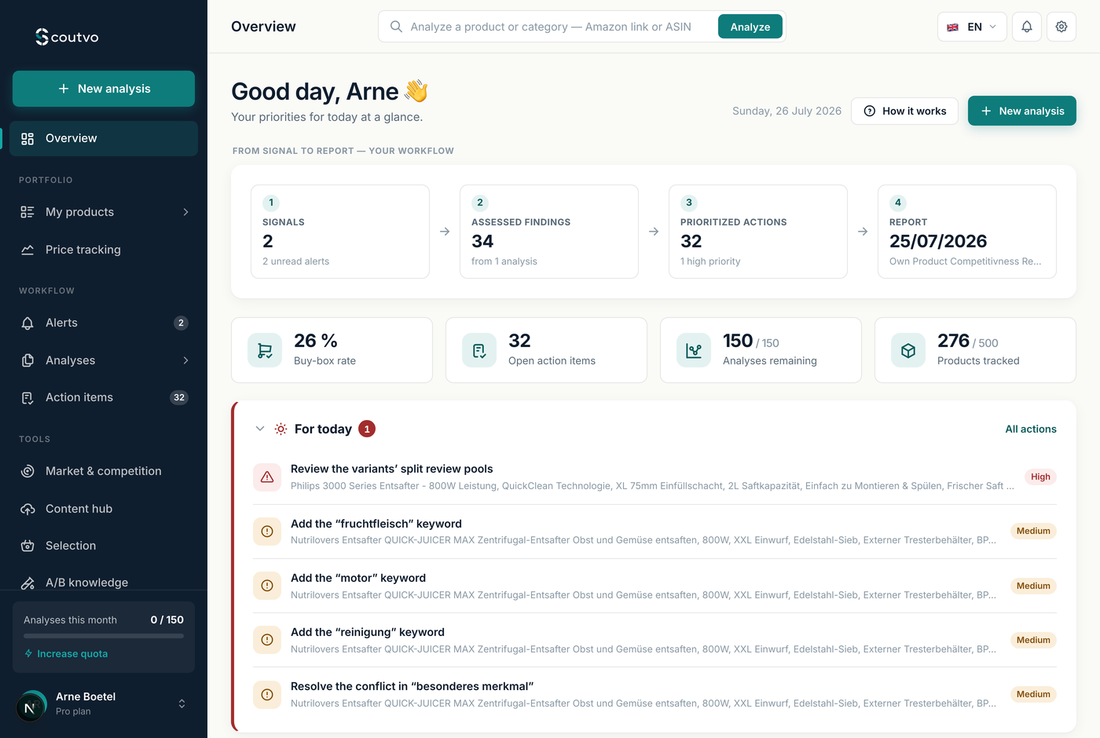Open Content hub tool
This screenshot has height=738, width=1100.
tap(104, 509)
